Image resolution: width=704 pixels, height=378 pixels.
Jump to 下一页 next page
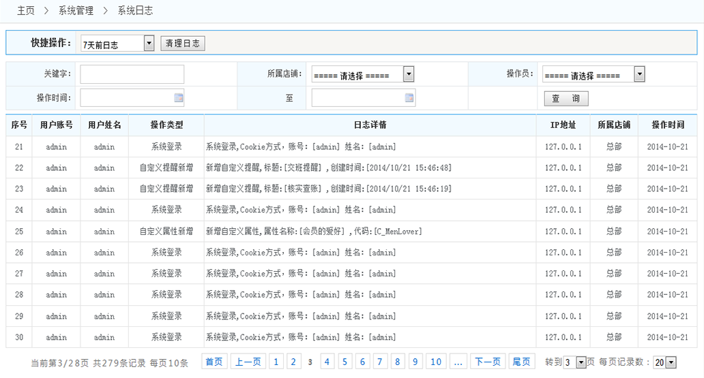tap(488, 362)
